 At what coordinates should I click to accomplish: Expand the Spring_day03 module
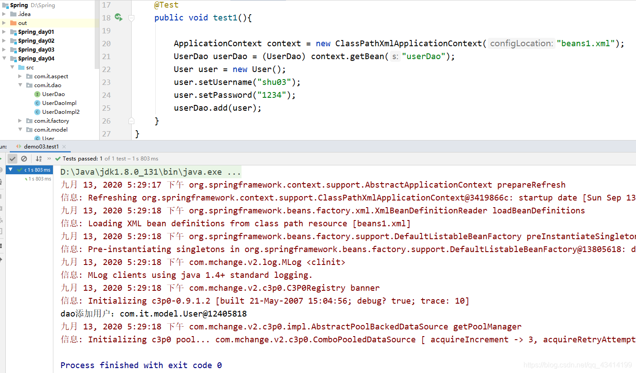[x=4, y=49]
